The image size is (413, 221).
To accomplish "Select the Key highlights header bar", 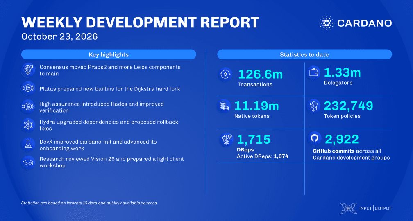I will (x=109, y=54).
